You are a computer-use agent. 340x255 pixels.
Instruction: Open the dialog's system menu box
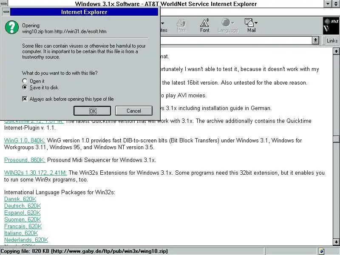(x=6, y=12)
